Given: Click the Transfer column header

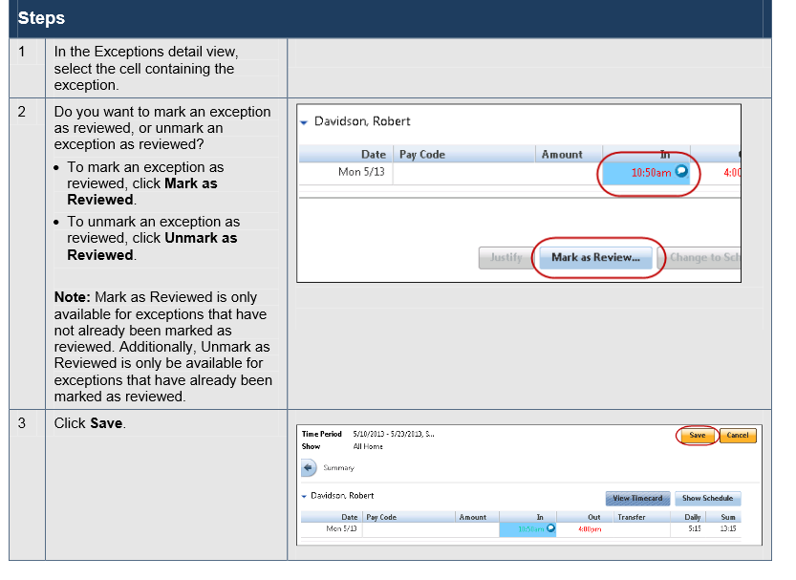Looking at the screenshot, I should coord(631,517).
